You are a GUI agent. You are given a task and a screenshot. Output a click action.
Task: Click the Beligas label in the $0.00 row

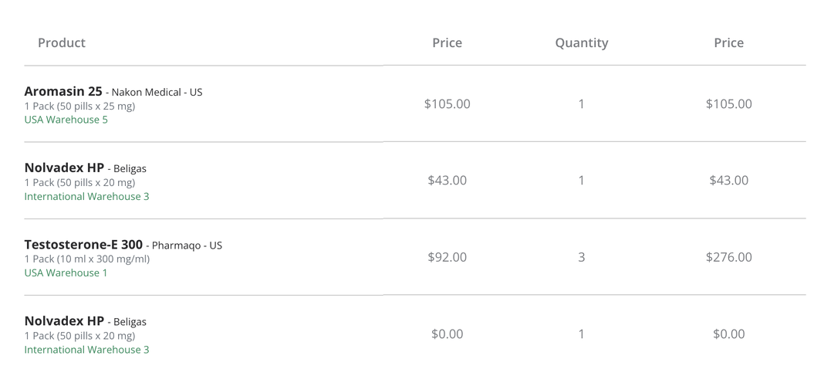(130, 322)
